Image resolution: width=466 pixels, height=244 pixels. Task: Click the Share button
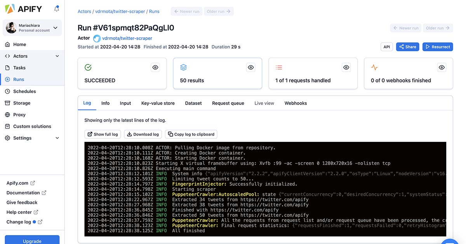pyautogui.click(x=407, y=47)
